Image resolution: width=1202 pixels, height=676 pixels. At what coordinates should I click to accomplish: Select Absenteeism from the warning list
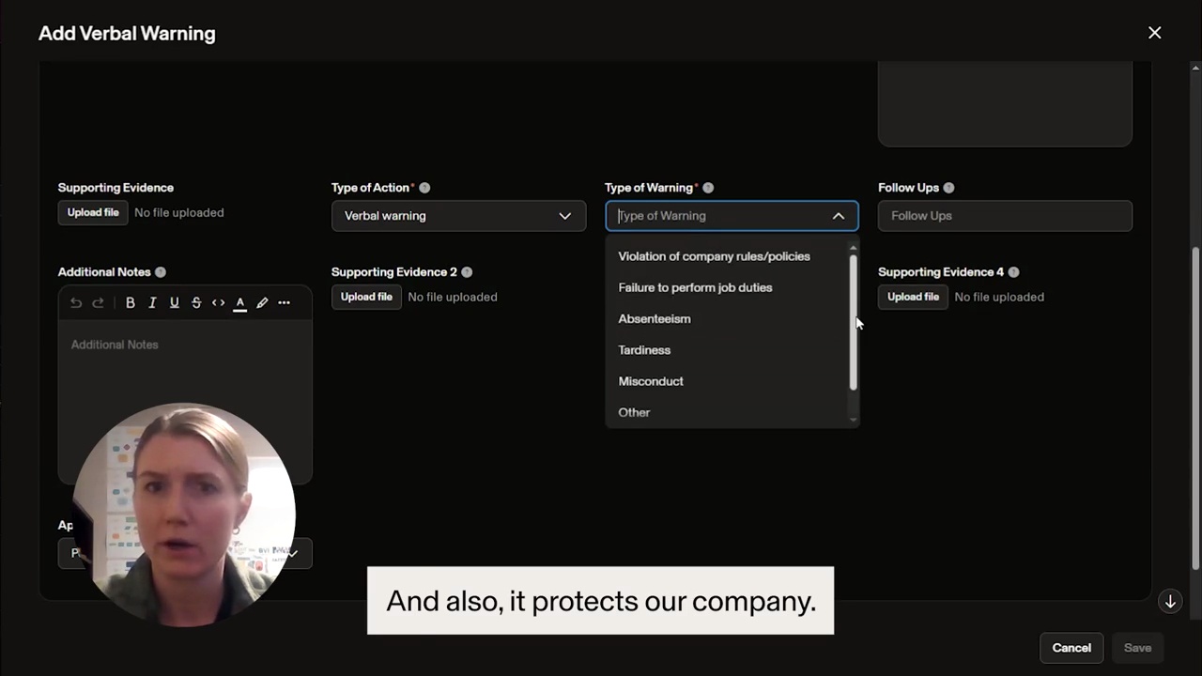click(x=655, y=319)
